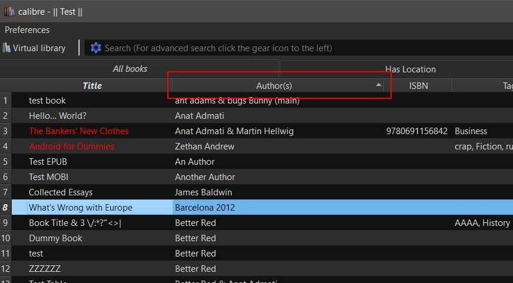This screenshot has width=513, height=283.
Task: Select The Bankers' New Clothes title
Action: [x=79, y=131]
